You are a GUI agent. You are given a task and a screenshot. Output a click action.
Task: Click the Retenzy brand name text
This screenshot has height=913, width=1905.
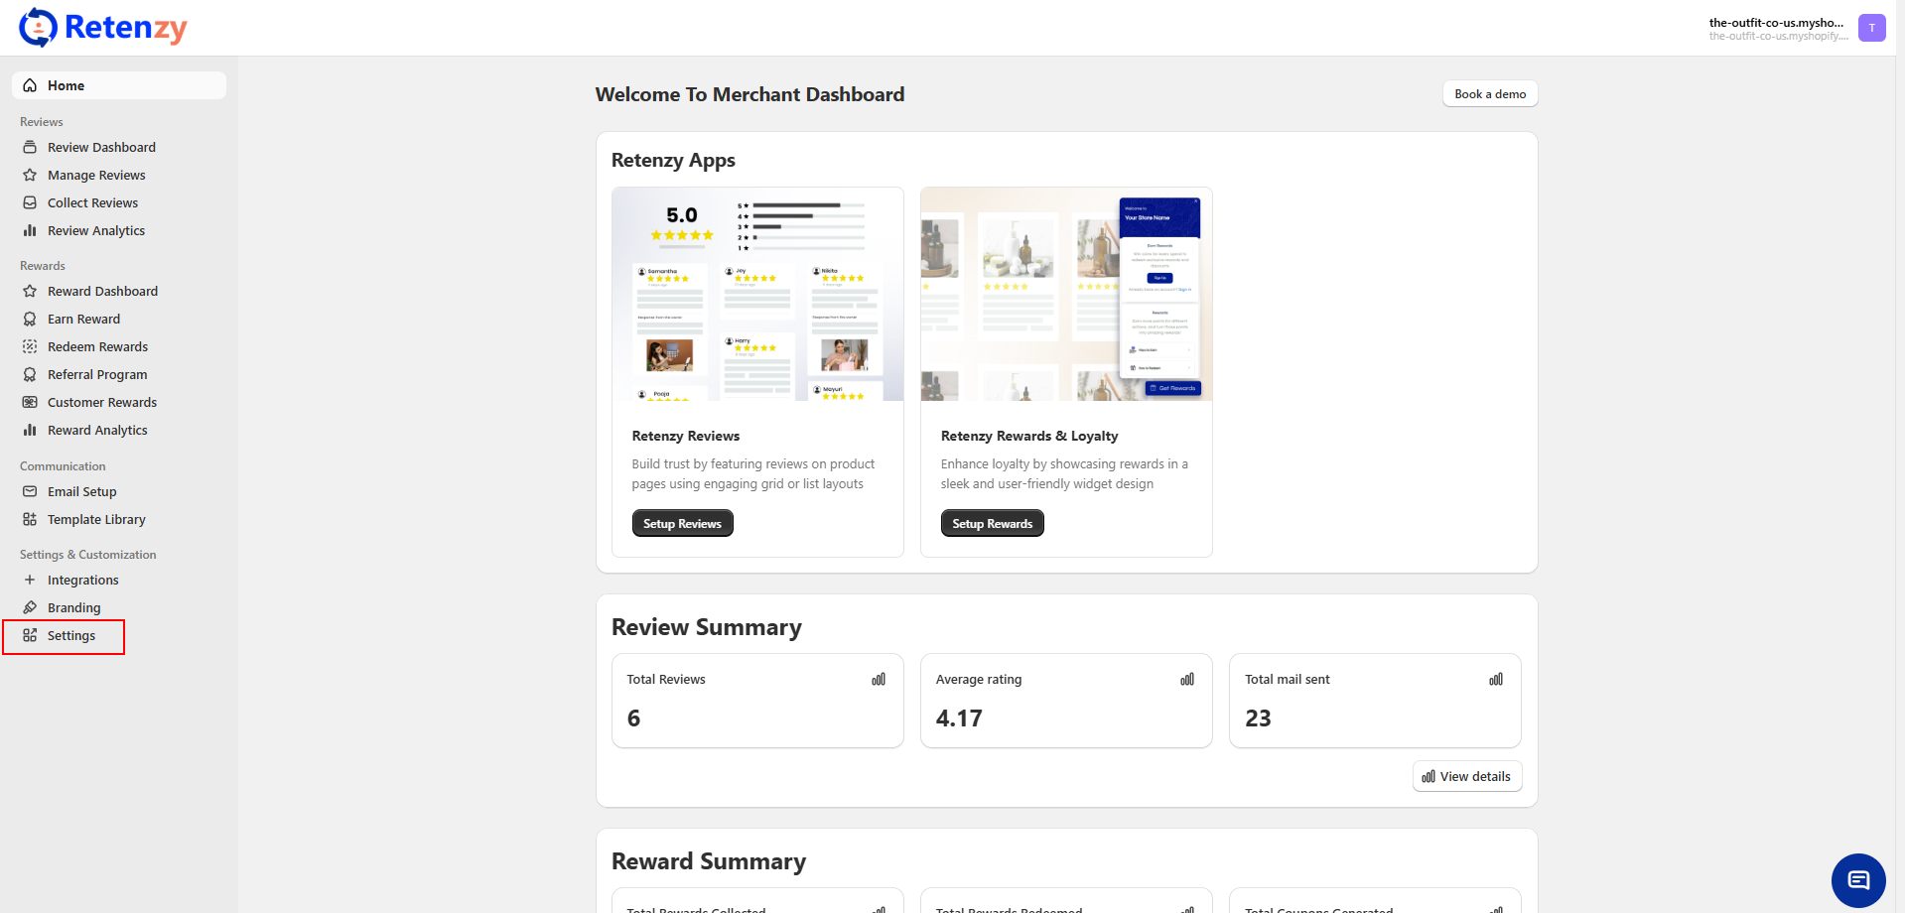126,28
